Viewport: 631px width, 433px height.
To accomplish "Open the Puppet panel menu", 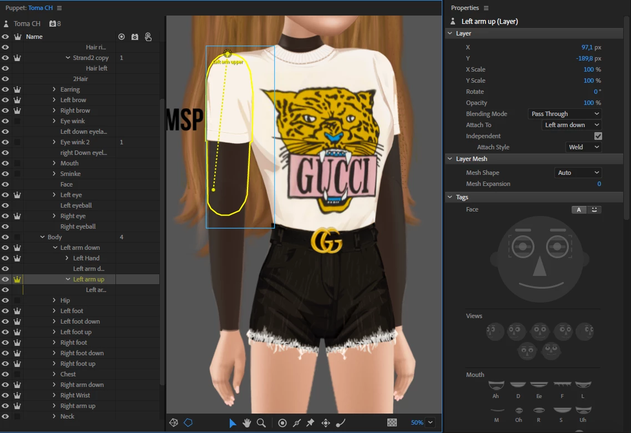I will click(x=59, y=8).
